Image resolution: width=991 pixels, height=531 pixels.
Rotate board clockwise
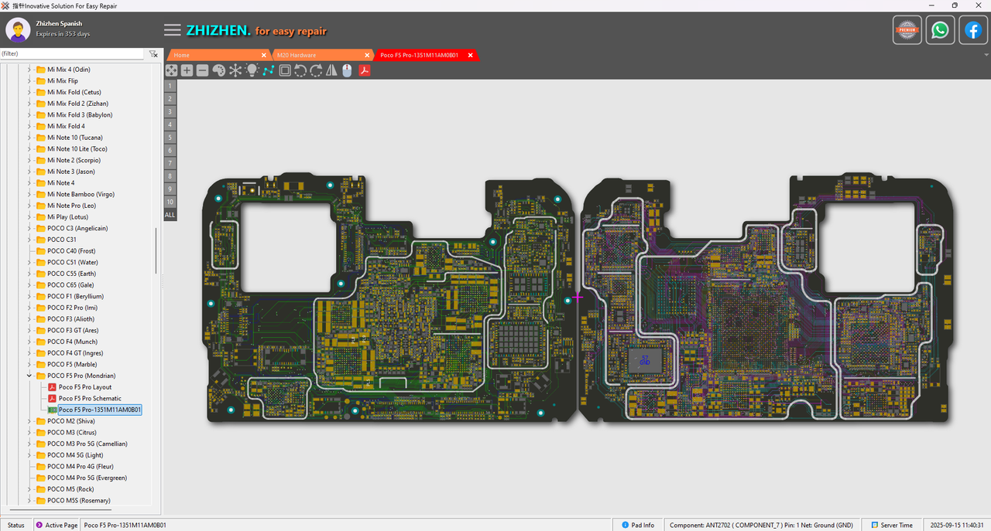(316, 70)
